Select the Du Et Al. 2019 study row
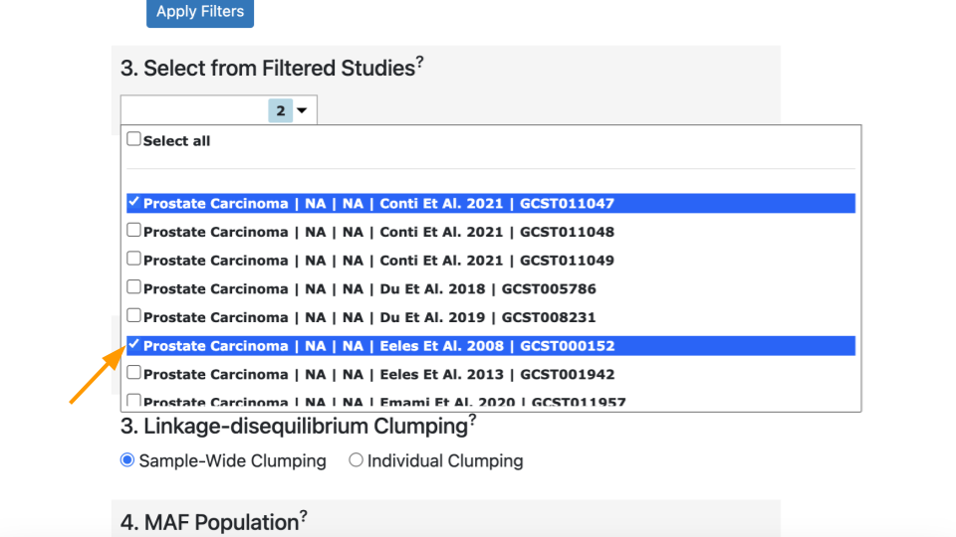This screenshot has width=956, height=537. [491, 317]
